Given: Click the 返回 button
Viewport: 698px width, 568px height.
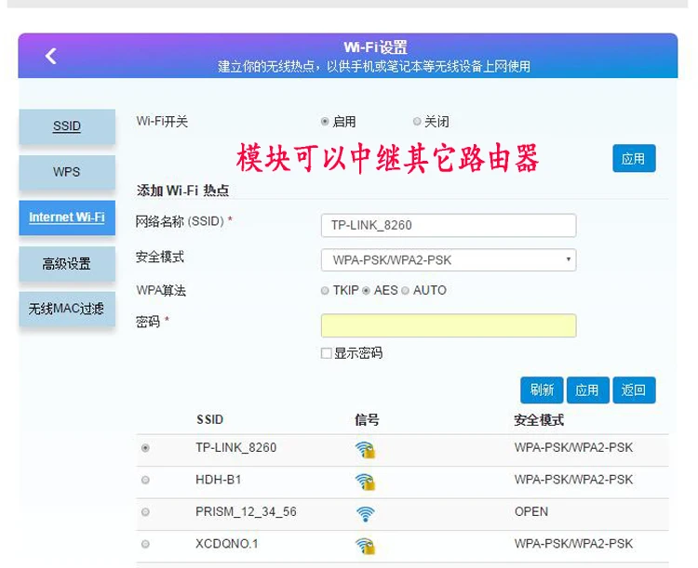Looking at the screenshot, I should 634,390.
